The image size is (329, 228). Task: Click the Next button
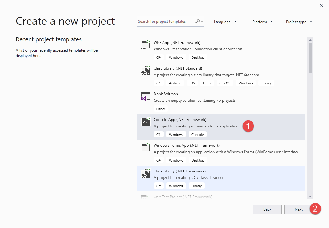coord(298,209)
